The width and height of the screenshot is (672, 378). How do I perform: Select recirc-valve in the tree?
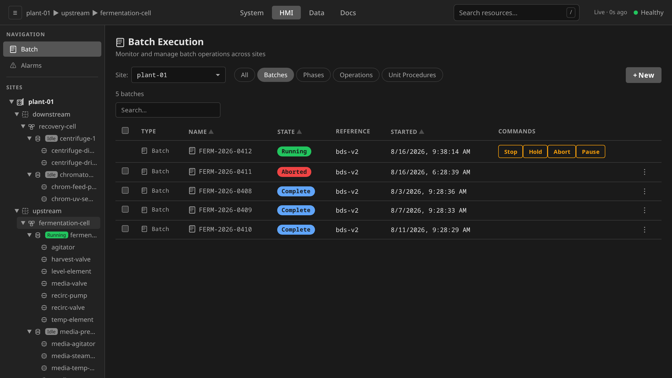(x=68, y=307)
